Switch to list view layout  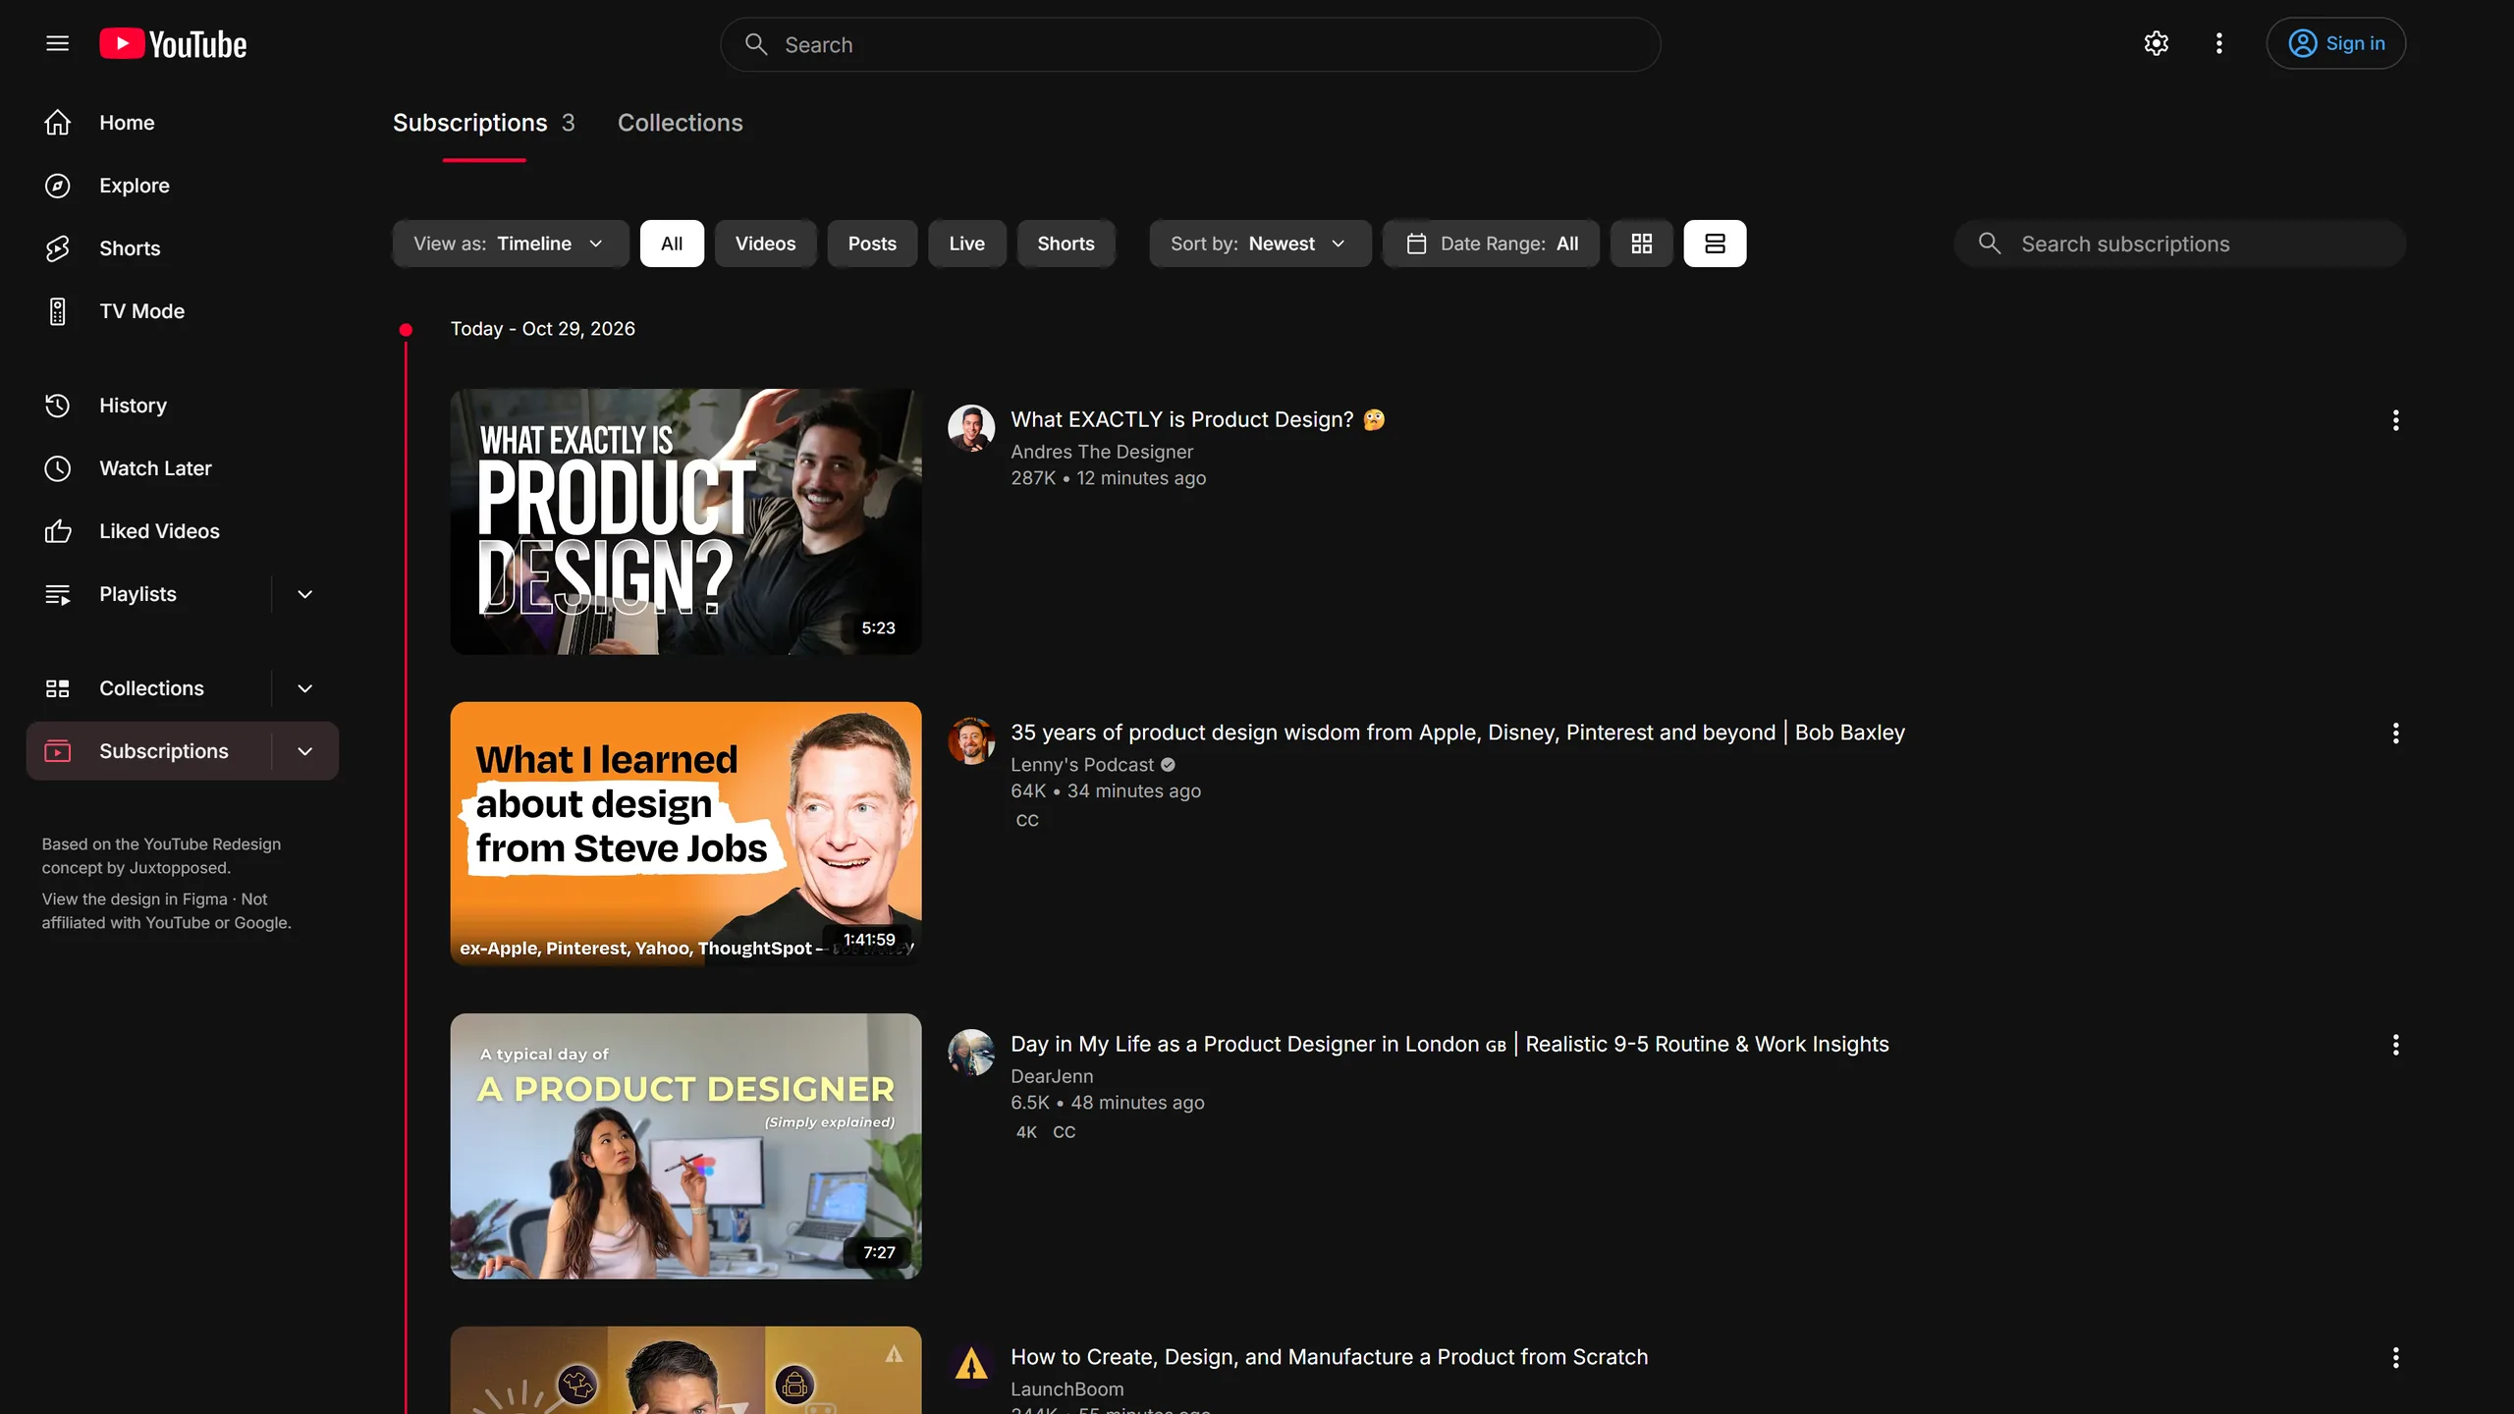tap(1715, 244)
